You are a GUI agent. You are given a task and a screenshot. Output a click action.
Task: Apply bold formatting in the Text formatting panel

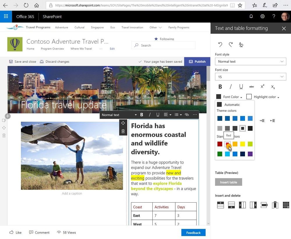coord(220,86)
